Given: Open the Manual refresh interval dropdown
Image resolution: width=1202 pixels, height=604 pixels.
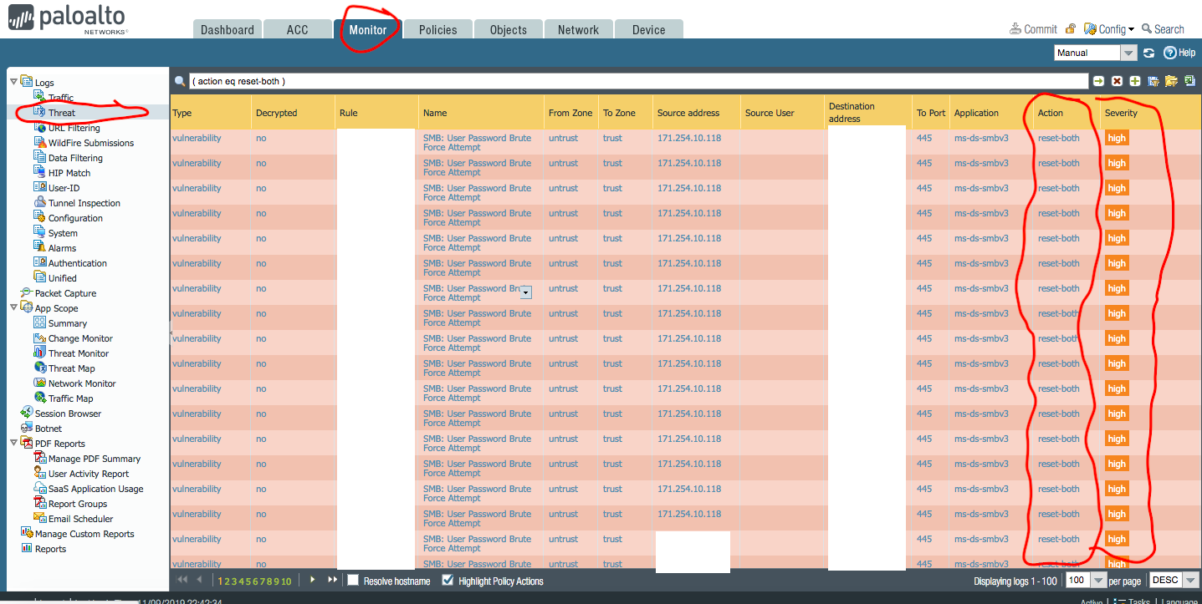Looking at the screenshot, I should [x=1128, y=53].
